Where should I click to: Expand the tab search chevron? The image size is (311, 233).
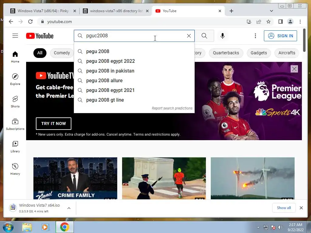[271, 11]
